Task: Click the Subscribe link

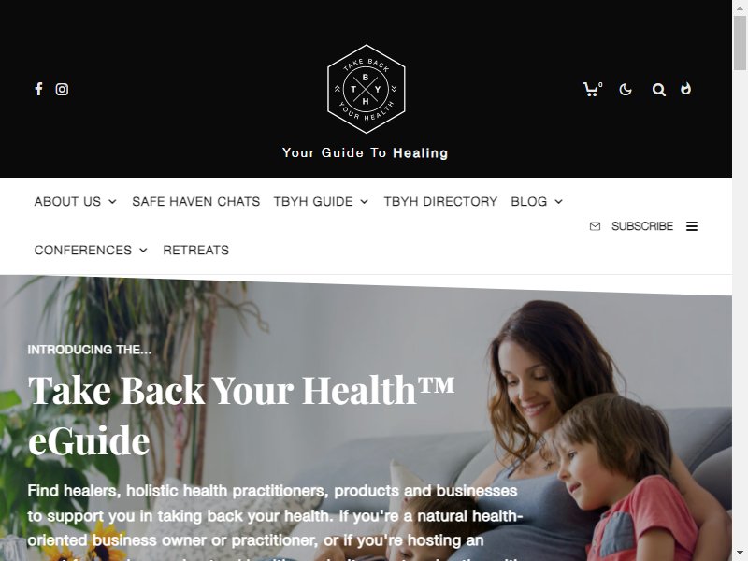Action: (x=642, y=226)
